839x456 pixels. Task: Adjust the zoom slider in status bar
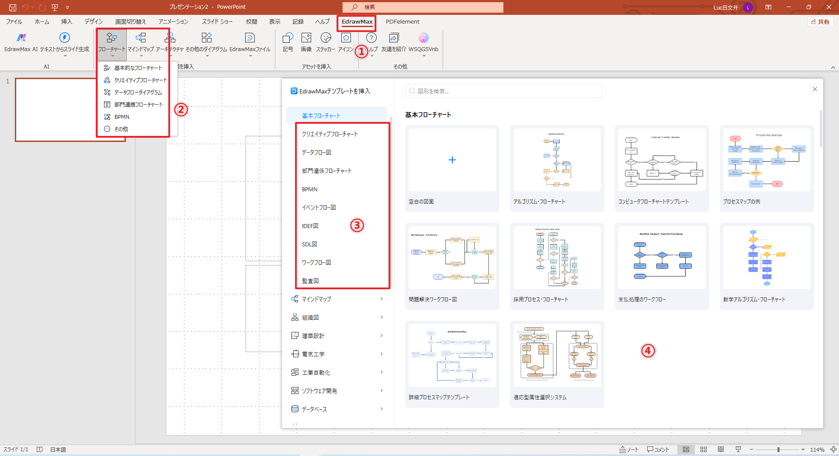click(778, 449)
